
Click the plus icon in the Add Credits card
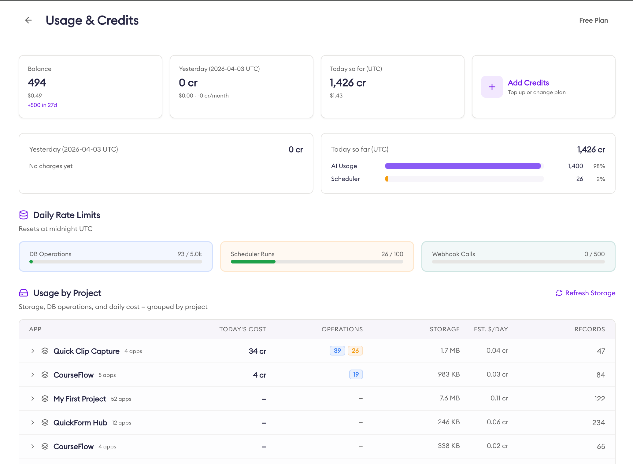click(492, 87)
